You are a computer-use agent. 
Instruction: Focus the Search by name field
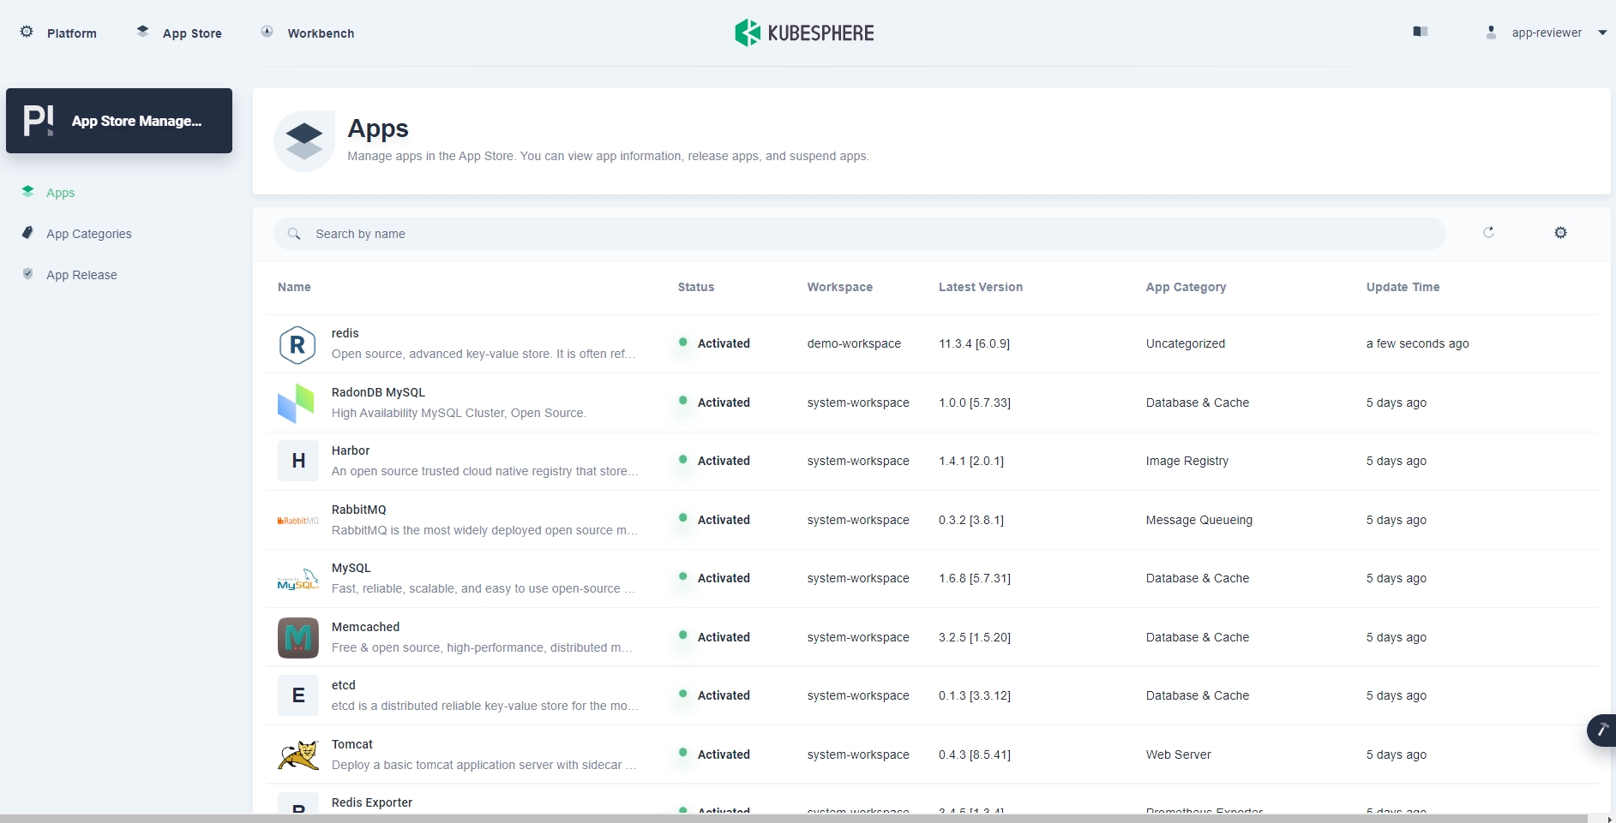(857, 234)
